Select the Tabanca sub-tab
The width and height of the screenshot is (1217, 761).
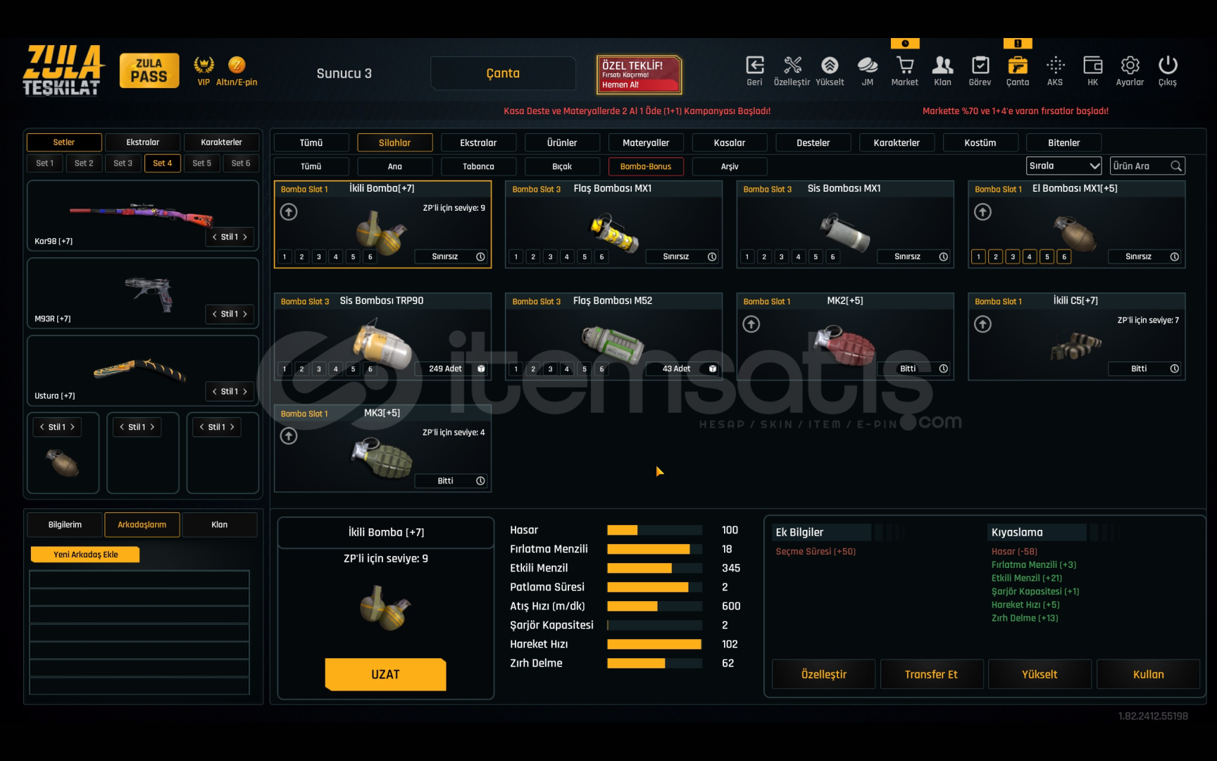click(x=478, y=166)
